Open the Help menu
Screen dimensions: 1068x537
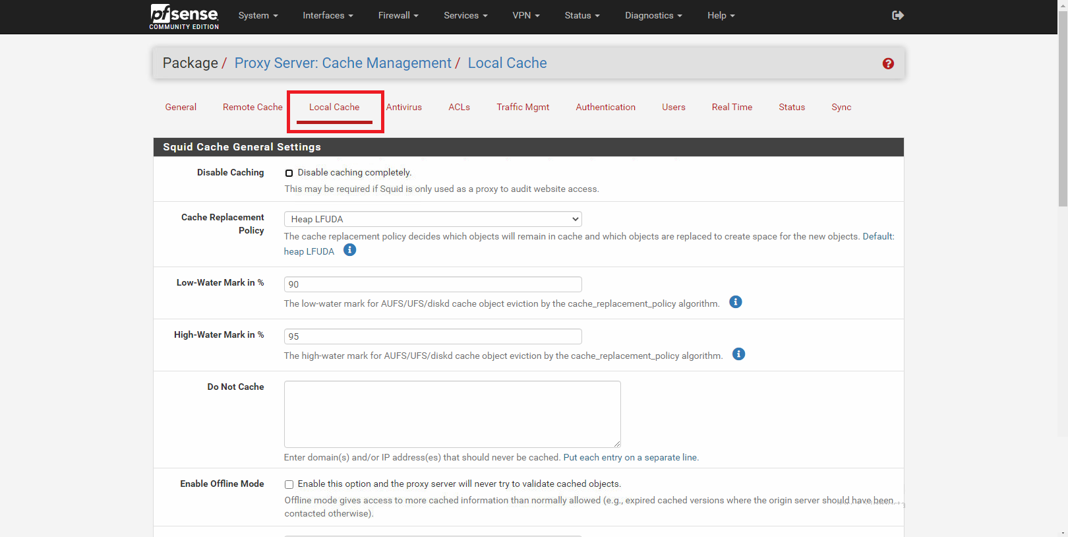[721, 15]
